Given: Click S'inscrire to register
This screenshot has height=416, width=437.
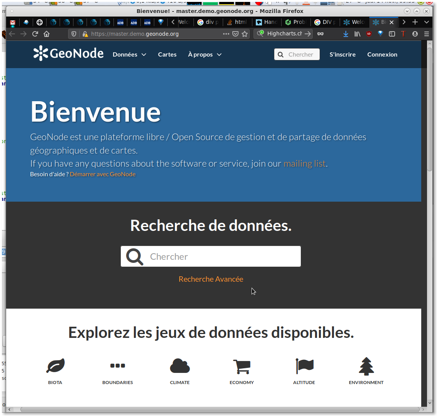Looking at the screenshot, I should 342,55.
